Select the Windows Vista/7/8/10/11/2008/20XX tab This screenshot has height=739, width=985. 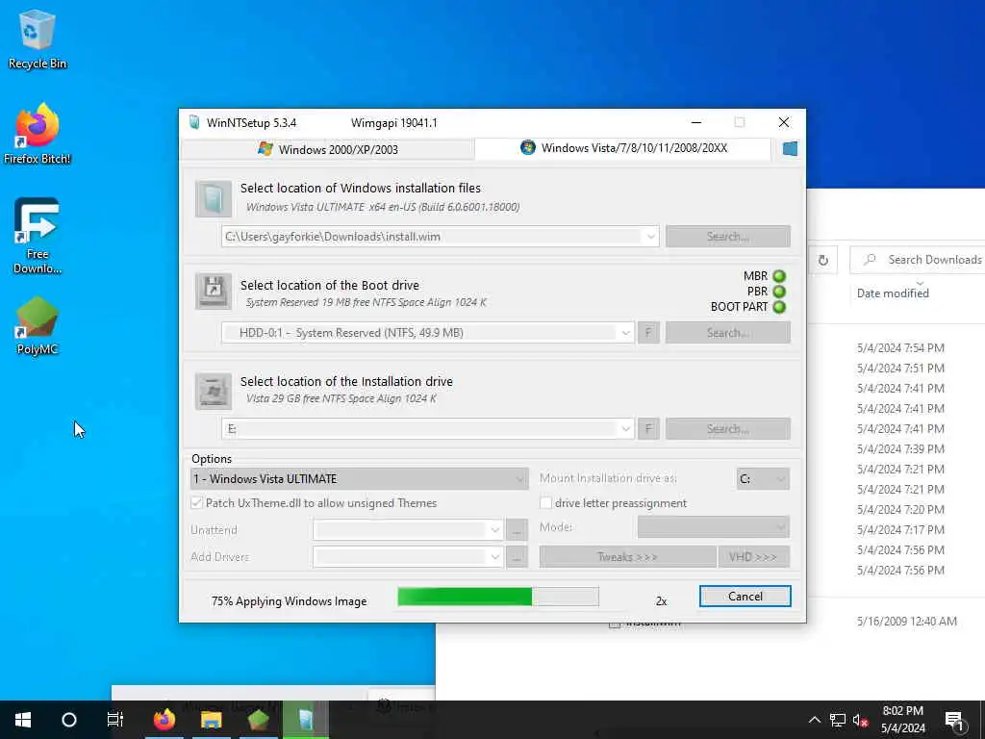pyautogui.click(x=623, y=148)
